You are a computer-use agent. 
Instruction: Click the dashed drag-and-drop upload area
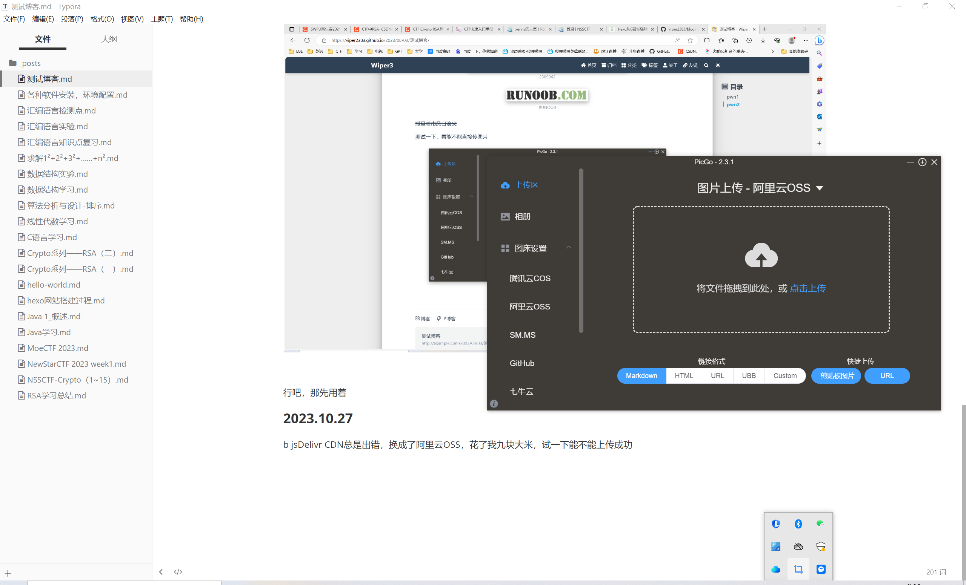[x=761, y=270]
